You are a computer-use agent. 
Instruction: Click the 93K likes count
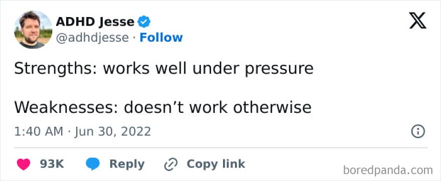(x=52, y=164)
